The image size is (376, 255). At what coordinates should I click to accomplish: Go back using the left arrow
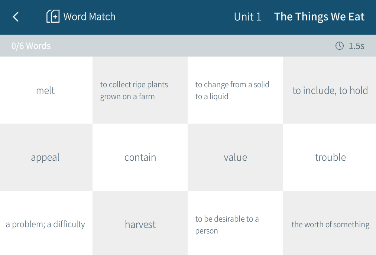16,17
